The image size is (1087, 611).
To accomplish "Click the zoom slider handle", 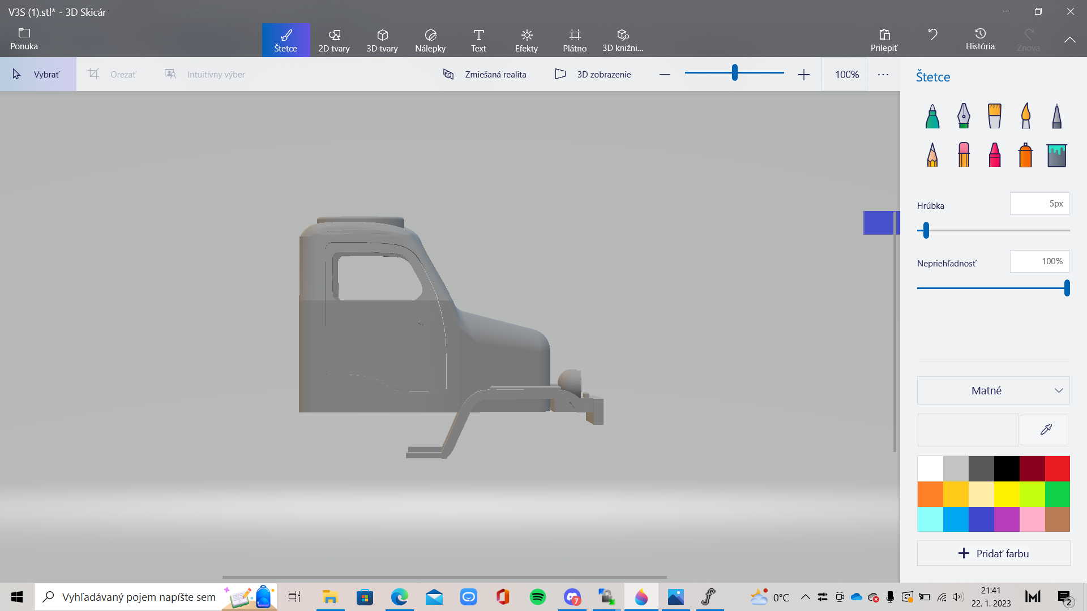I will pyautogui.click(x=734, y=72).
